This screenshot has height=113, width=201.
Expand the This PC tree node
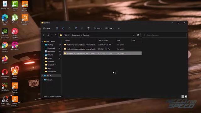[42, 76]
